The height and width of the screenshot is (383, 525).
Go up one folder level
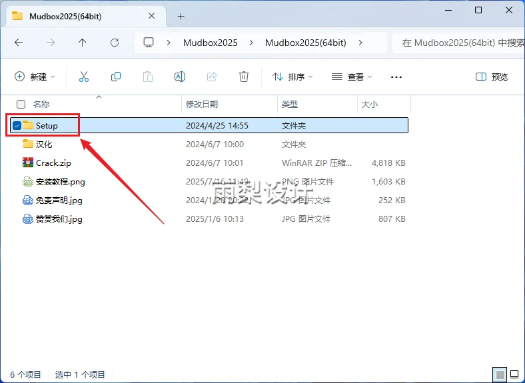click(x=83, y=43)
